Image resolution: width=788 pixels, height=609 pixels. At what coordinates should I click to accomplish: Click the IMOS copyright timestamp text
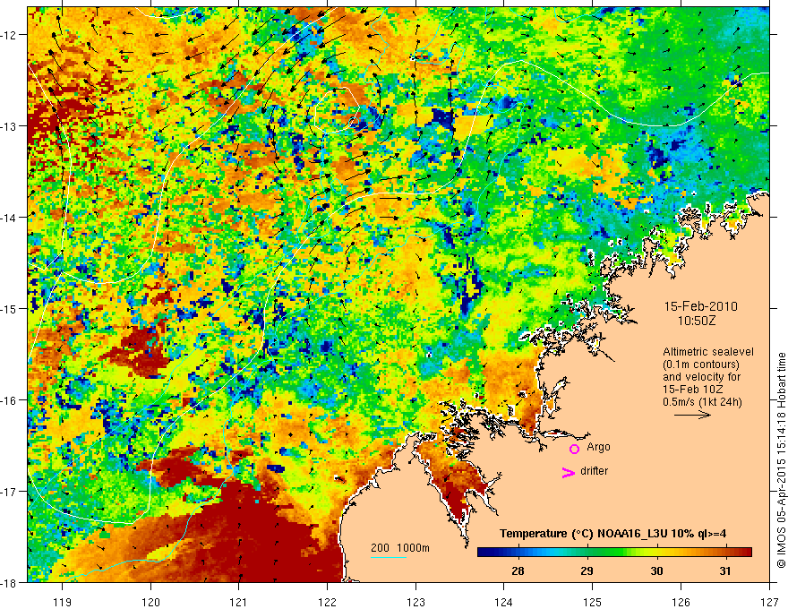pyautogui.click(x=782, y=460)
